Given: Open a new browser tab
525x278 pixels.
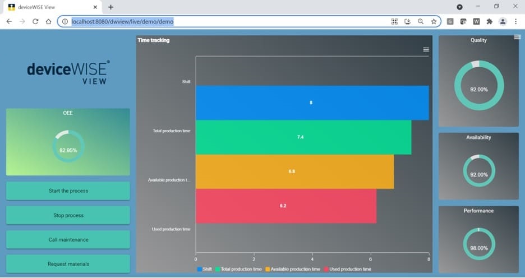Looking at the screenshot, I should 111,7.
